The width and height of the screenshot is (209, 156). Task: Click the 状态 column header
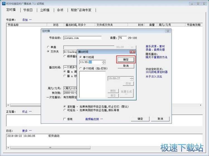click(55, 25)
